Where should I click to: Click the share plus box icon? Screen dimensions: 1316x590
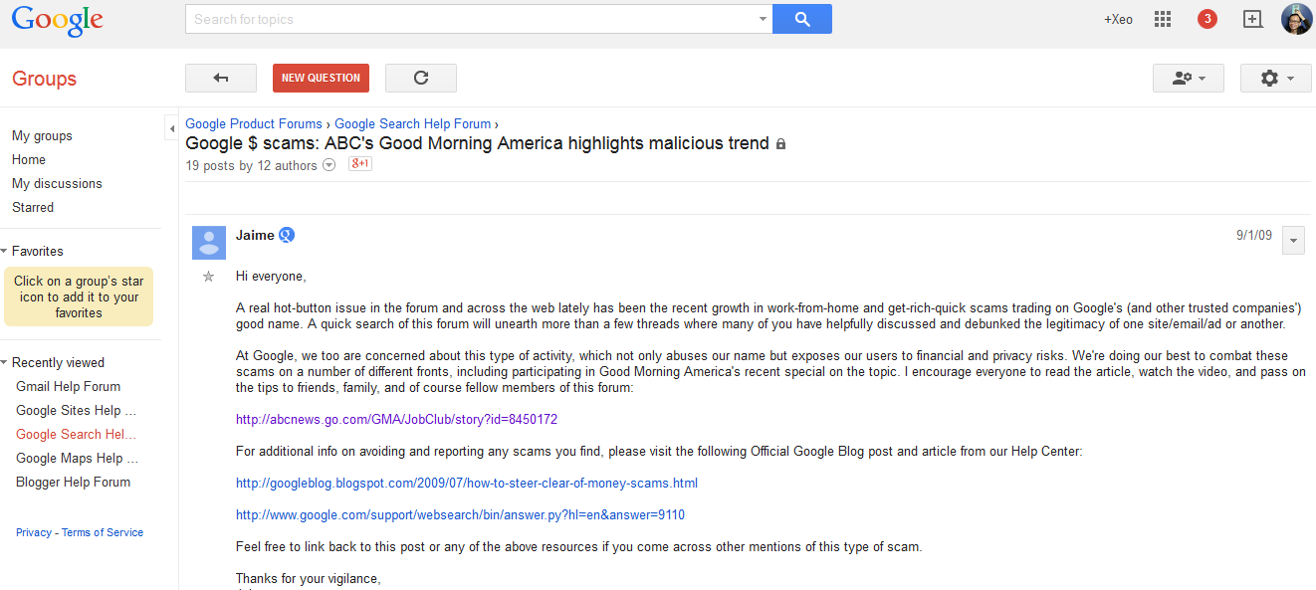coord(1253,19)
